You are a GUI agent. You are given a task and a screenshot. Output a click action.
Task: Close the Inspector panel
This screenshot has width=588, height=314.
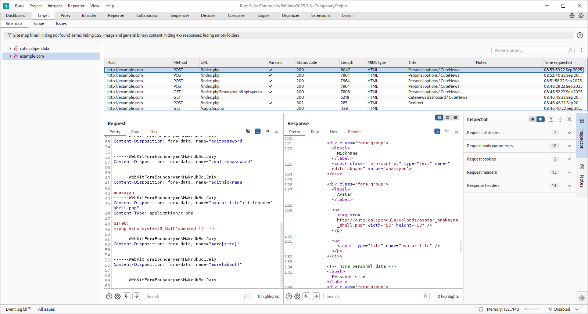coord(569,119)
